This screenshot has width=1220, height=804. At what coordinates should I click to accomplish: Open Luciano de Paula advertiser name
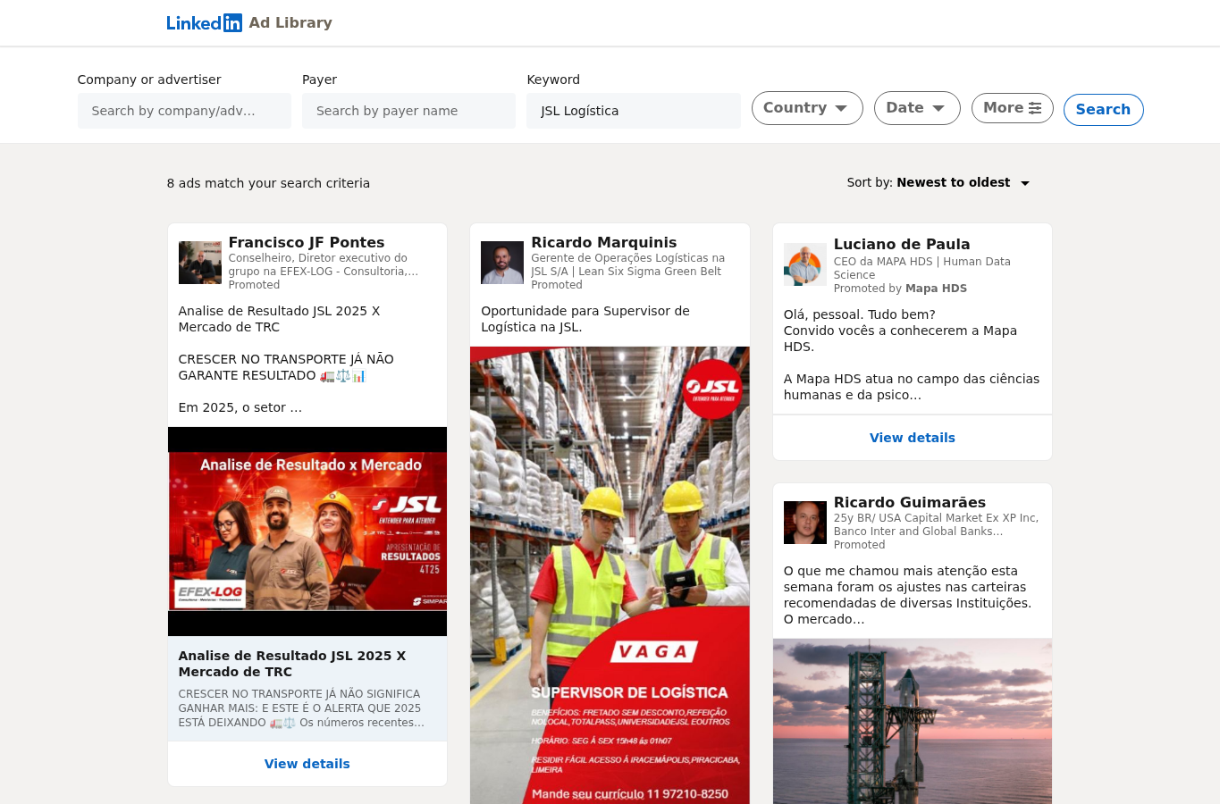(902, 244)
